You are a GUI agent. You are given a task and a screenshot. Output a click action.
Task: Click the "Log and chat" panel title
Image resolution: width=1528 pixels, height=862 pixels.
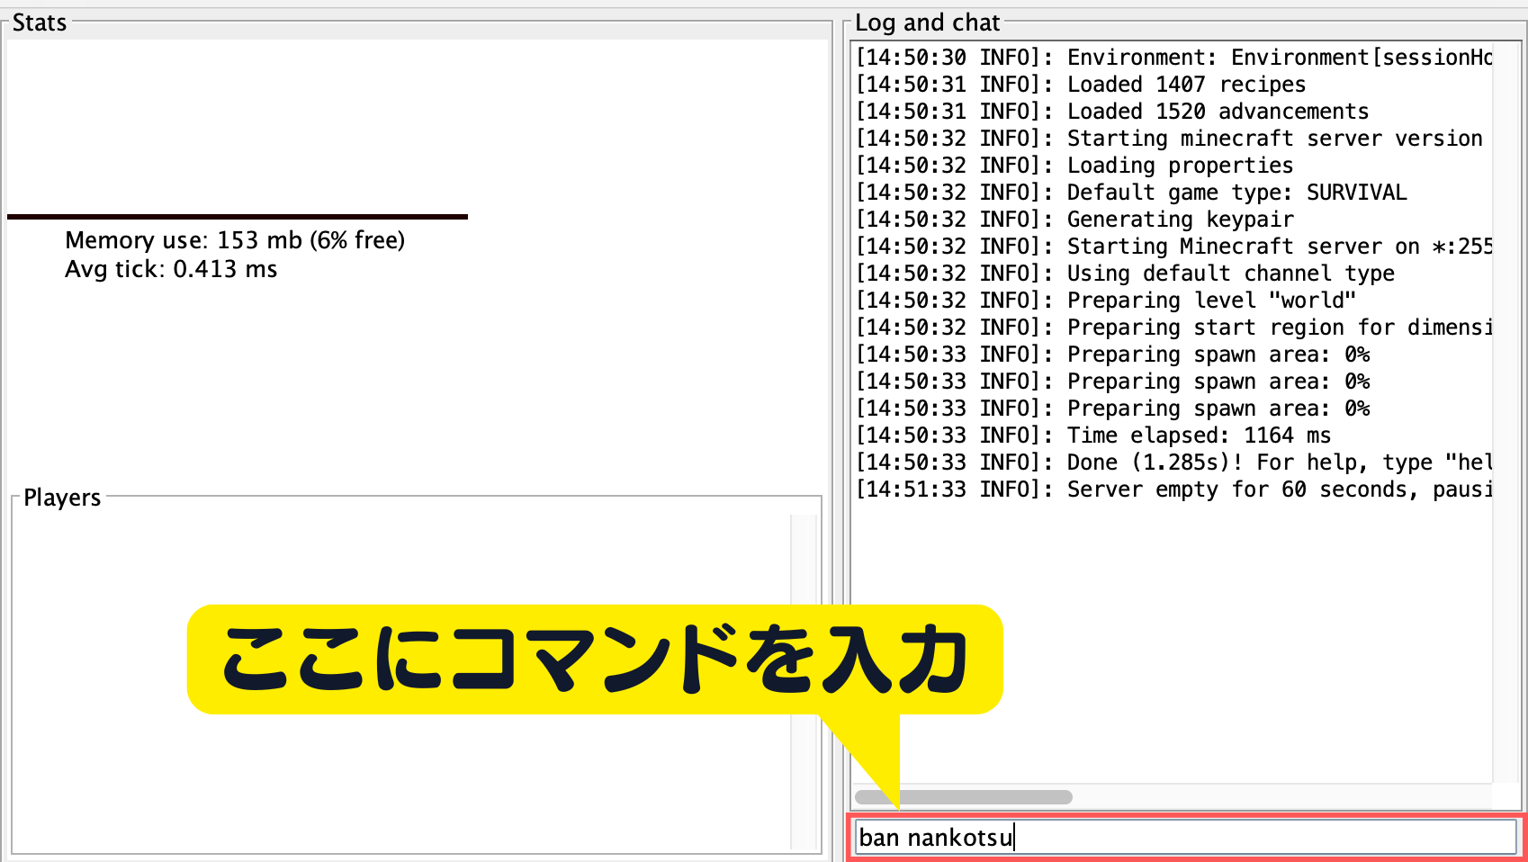coord(927,22)
